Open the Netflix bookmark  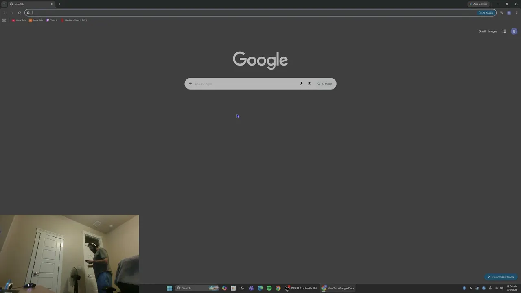point(74,20)
